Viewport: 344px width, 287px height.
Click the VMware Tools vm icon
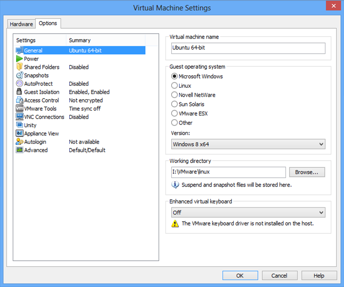20,108
